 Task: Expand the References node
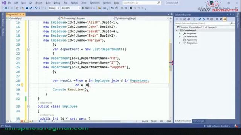click(180, 37)
